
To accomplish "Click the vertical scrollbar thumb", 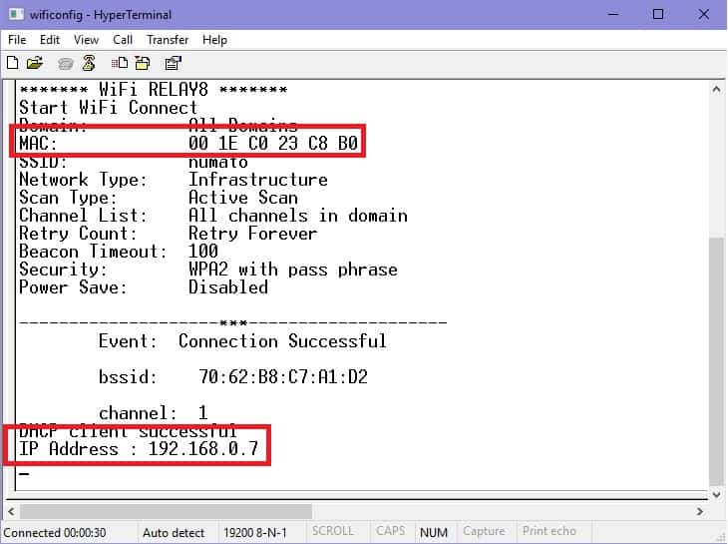I will (x=716, y=361).
